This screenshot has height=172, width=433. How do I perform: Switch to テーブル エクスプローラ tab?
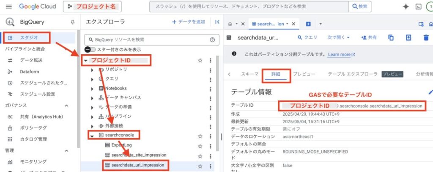pyautogui.click(x=353, y=74)
